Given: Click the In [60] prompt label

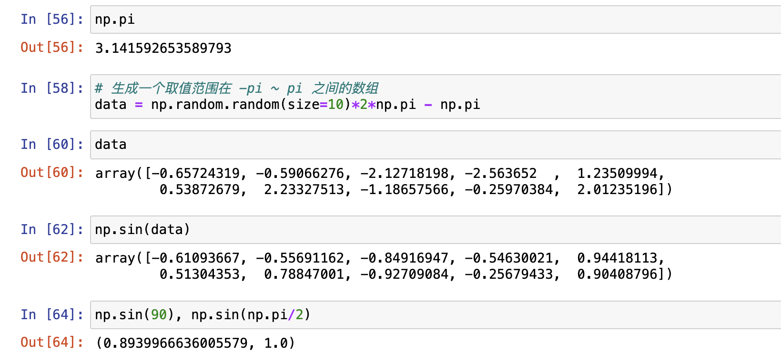Looking at the screenshot, I should (x=51, y=145).
